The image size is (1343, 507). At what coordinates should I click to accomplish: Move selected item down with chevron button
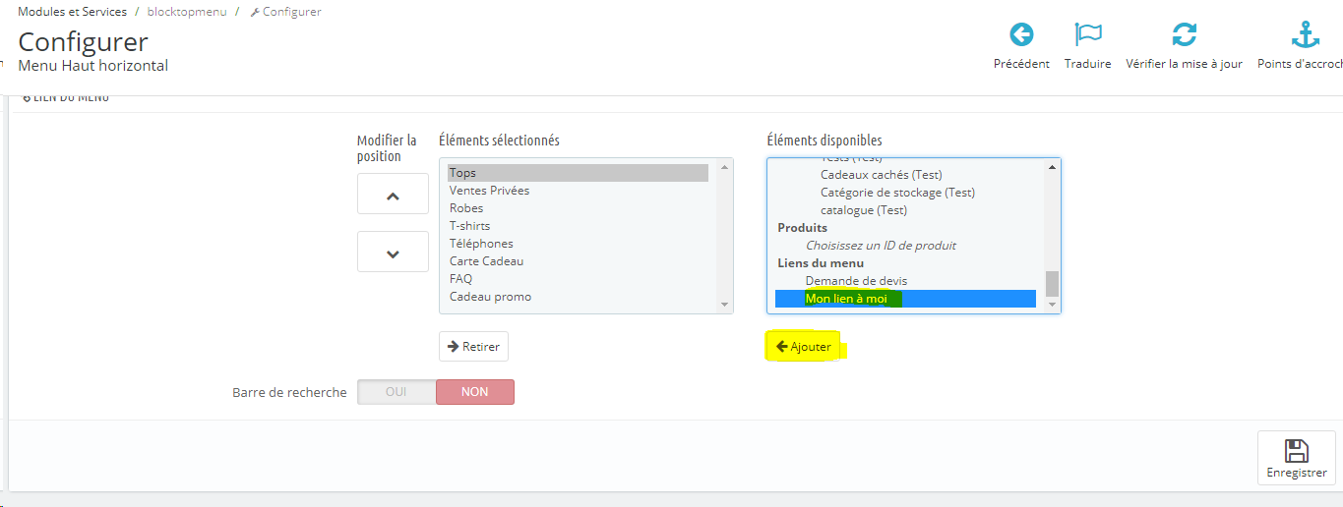click(393, 252)
